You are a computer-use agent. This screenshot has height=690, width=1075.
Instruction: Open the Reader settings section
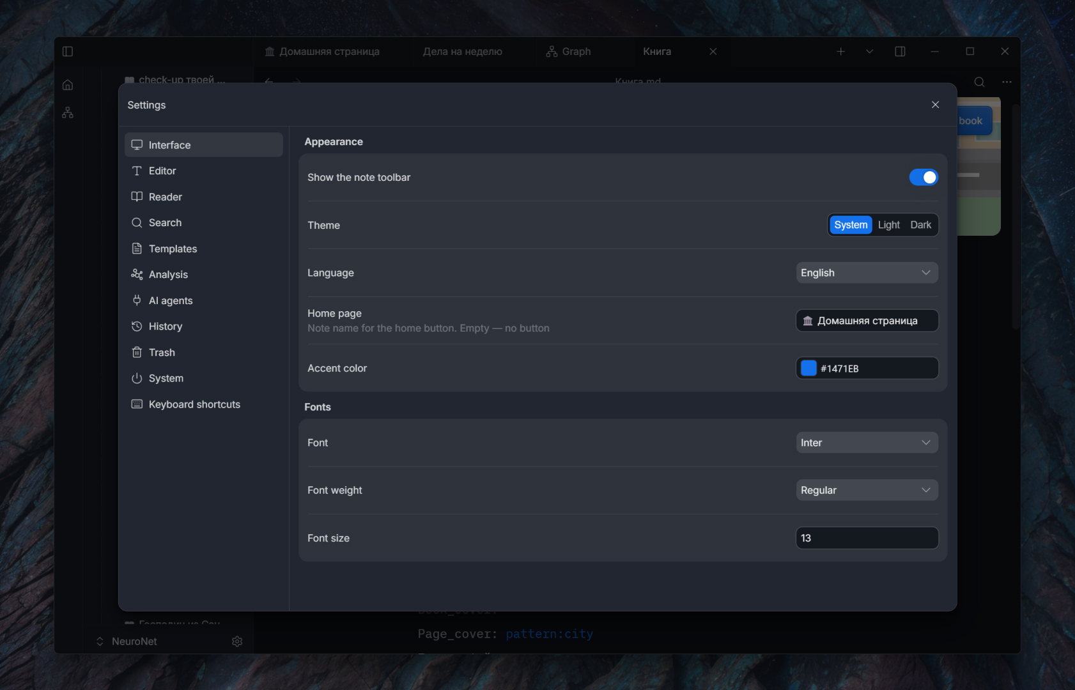point(204,197)
